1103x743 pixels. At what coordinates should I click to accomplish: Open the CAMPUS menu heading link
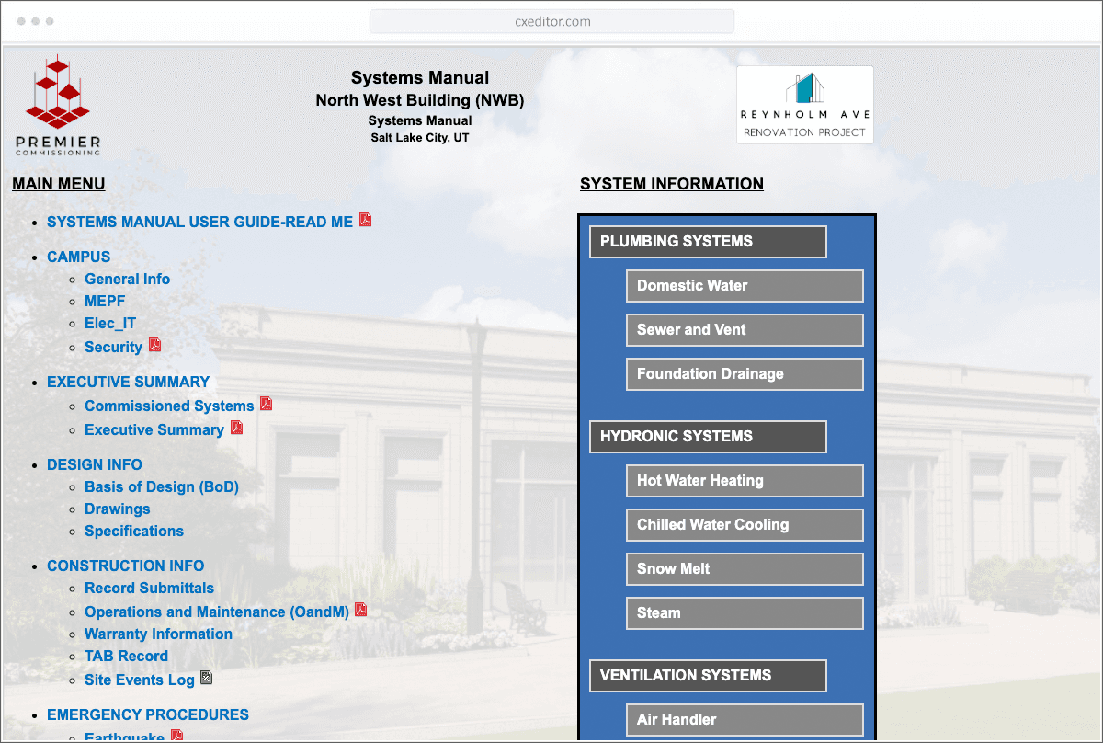click(78, 257)
